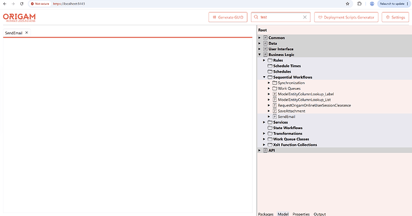
Task: Expand the Rules folder arrow
Action: (x=265, y=60)
